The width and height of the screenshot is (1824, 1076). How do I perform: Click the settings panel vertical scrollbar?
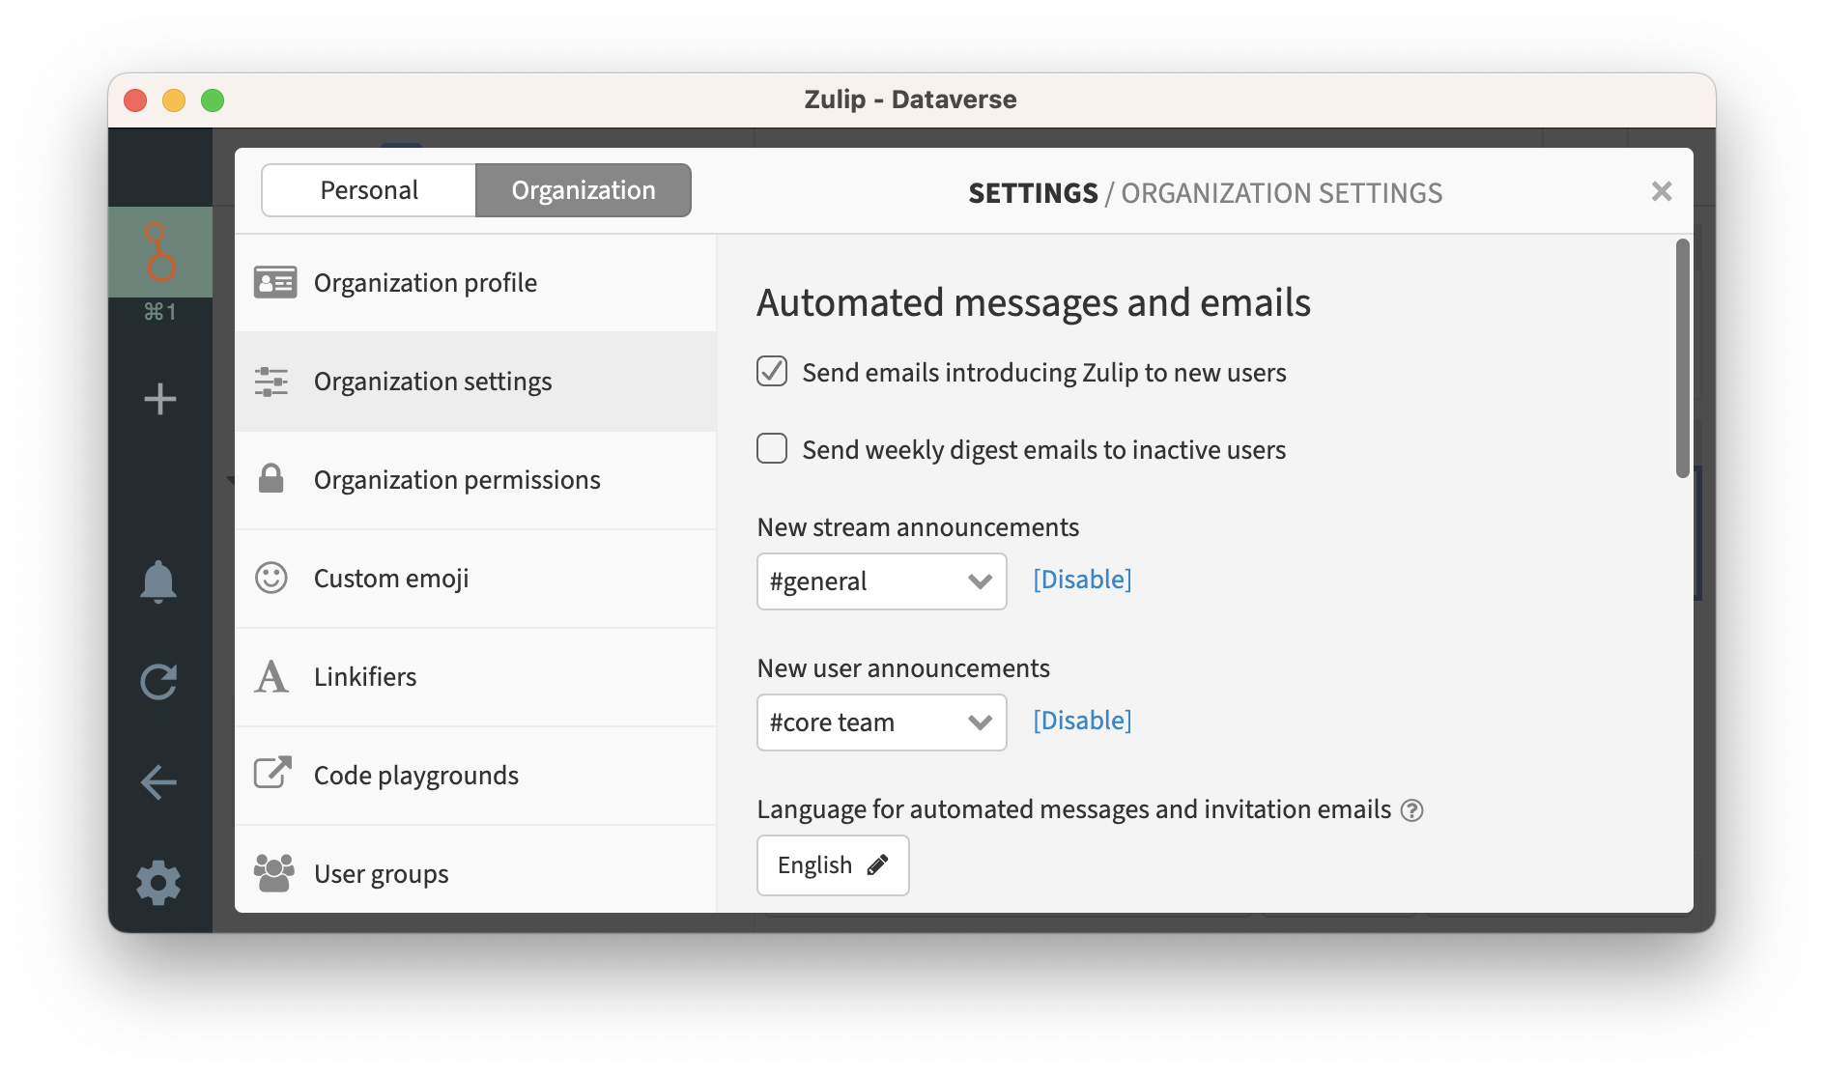tap(1682, 357)
